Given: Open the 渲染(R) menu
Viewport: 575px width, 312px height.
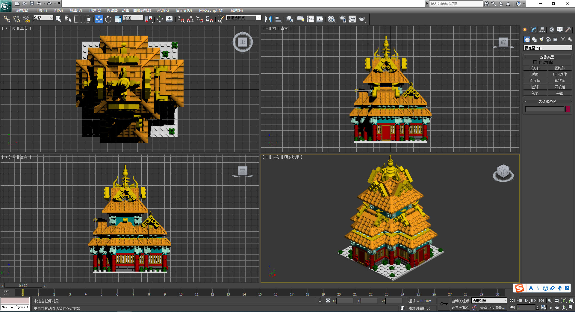Looking at the screenshot, I should [163, 10].
